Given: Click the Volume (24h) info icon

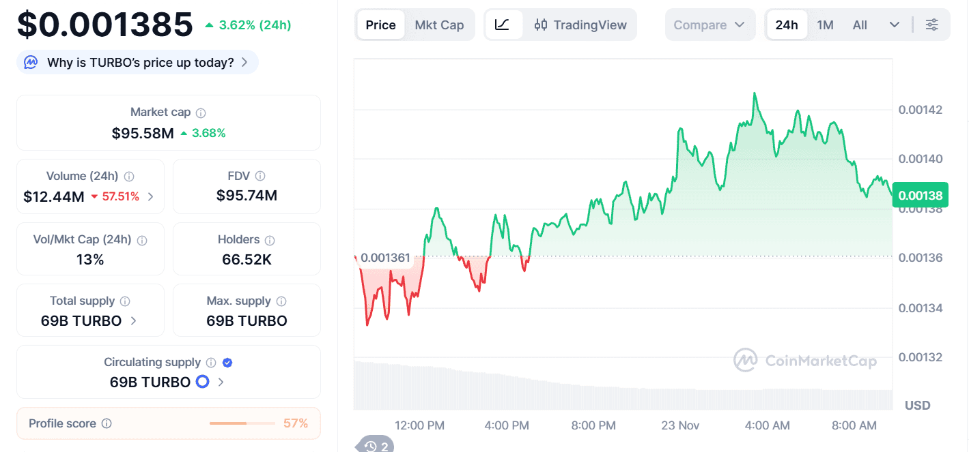Looking at the screenshot, I should [129, 177].
